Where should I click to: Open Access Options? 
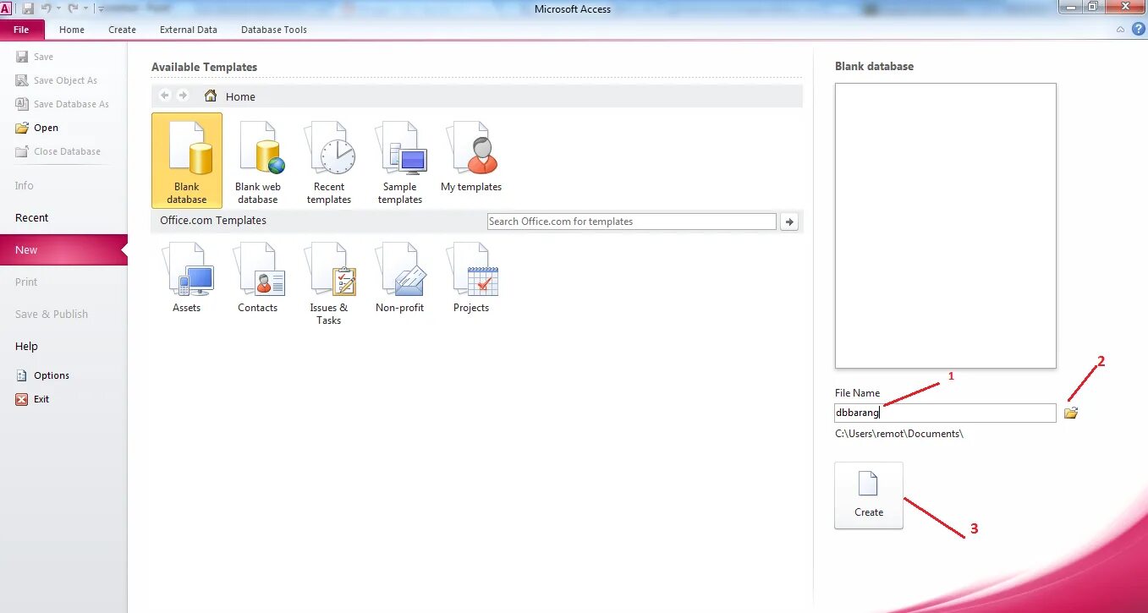pos(42,376)
